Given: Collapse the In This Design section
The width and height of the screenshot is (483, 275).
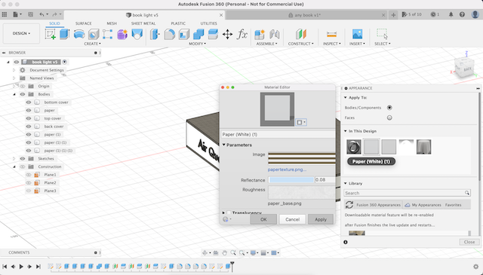Looking at the screenshot, I should 346,131.
